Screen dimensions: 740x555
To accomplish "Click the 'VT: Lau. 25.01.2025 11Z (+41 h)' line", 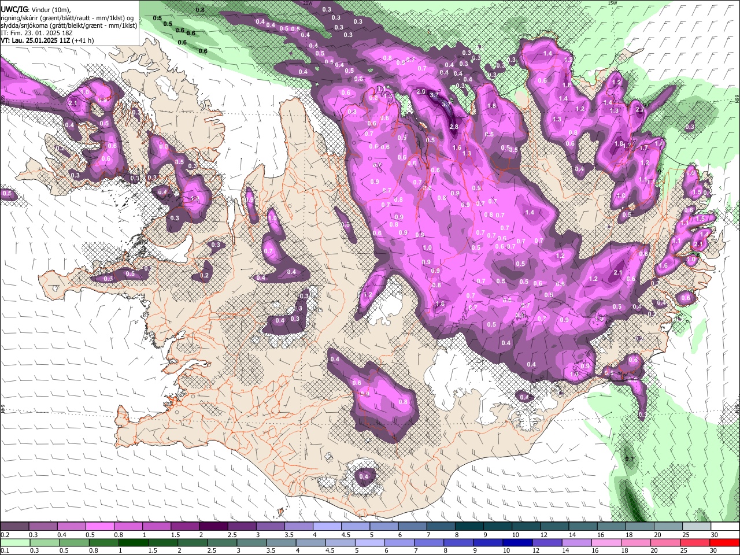I will pyautogui.click(x=47, y=40).
